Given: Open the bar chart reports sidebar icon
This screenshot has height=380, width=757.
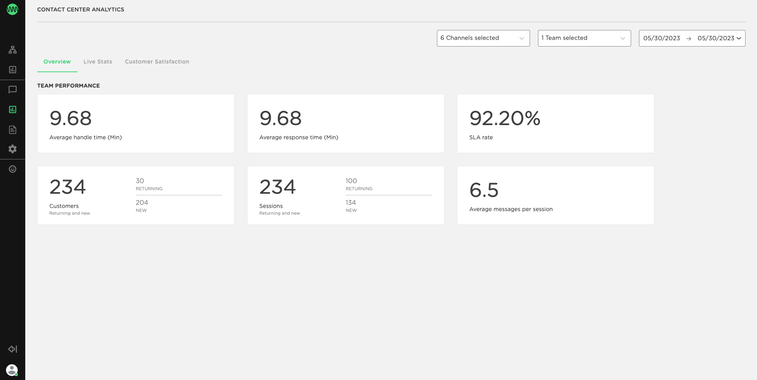Looking at the screenshot, I should pos(13,69).
